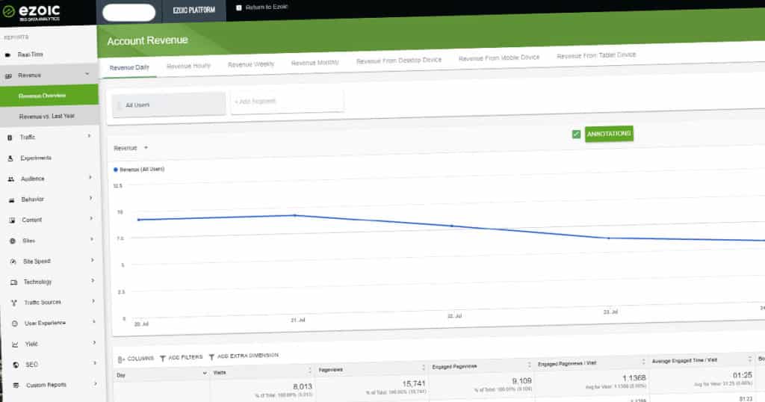Click the Custom Reports list icon

pos(16,386)
